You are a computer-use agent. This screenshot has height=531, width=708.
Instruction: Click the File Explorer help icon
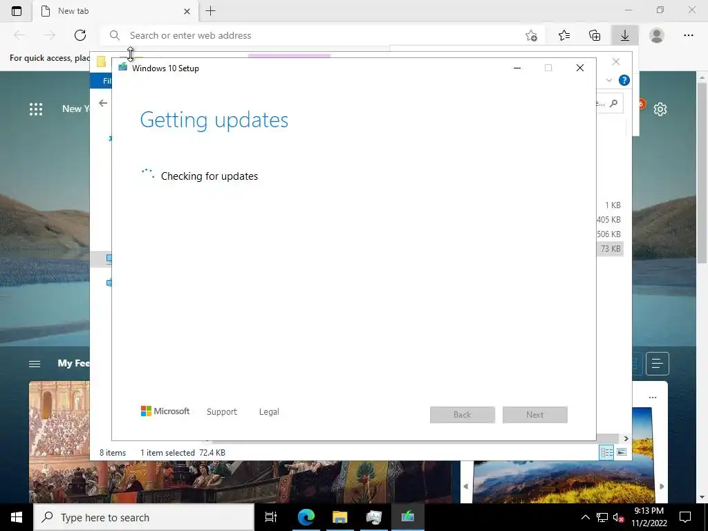624,80
